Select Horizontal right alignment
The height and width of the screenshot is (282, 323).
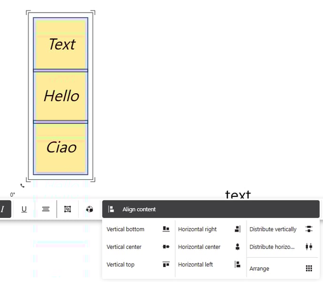(x=209, y=229)
